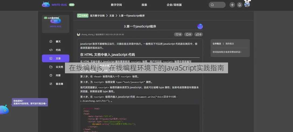
Task: Click the purple circle icon beside title
Action: click(200, 26)
